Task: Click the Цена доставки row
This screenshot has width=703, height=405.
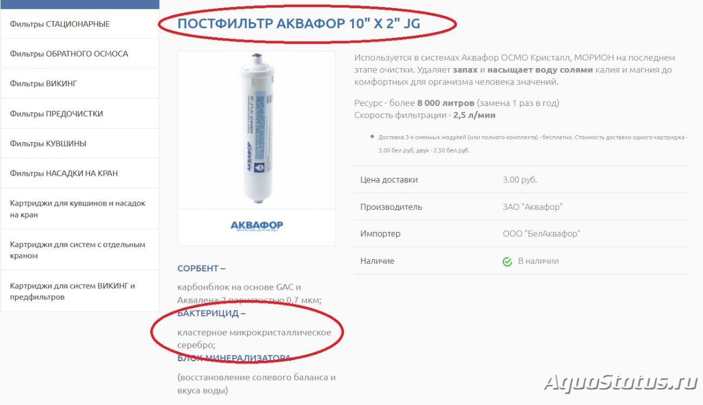Action: pyautogui.click(x=522, y=180)
